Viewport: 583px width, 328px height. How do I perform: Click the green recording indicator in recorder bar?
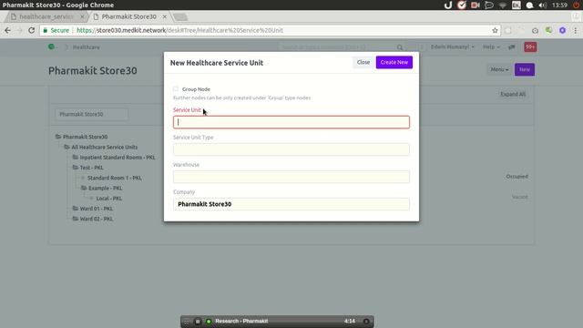209,322
